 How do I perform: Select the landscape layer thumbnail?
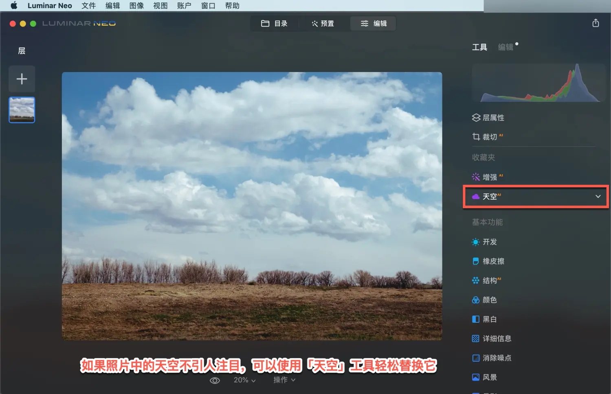(22, 109)
